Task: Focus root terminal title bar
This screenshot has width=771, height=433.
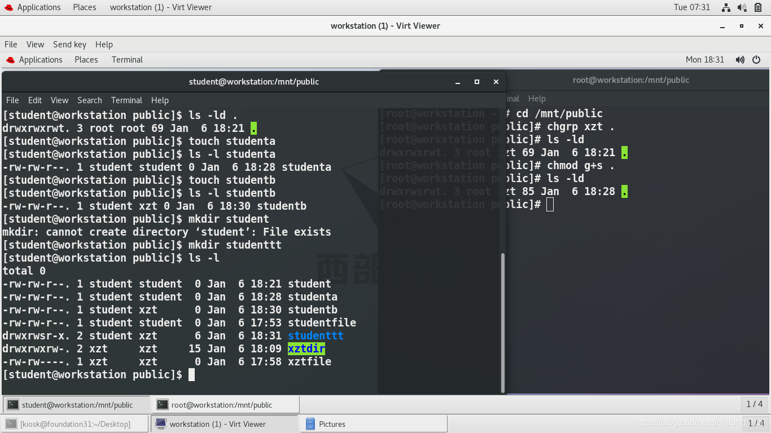Action: pyautogui.click(x=630, y=79)
